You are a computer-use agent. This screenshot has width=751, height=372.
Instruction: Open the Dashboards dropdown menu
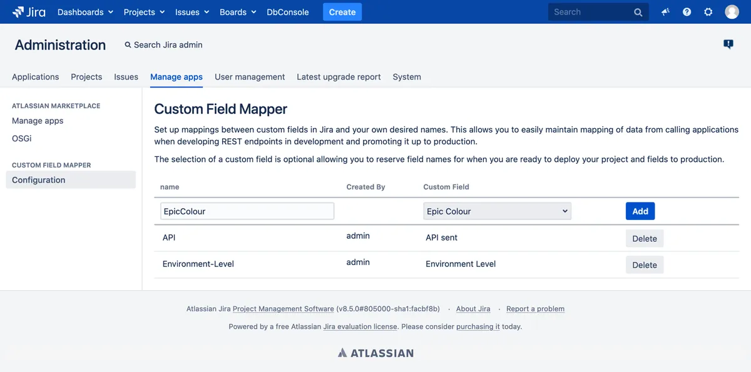pos(85,12)
